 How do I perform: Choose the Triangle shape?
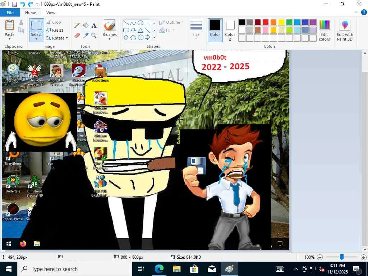141,30
